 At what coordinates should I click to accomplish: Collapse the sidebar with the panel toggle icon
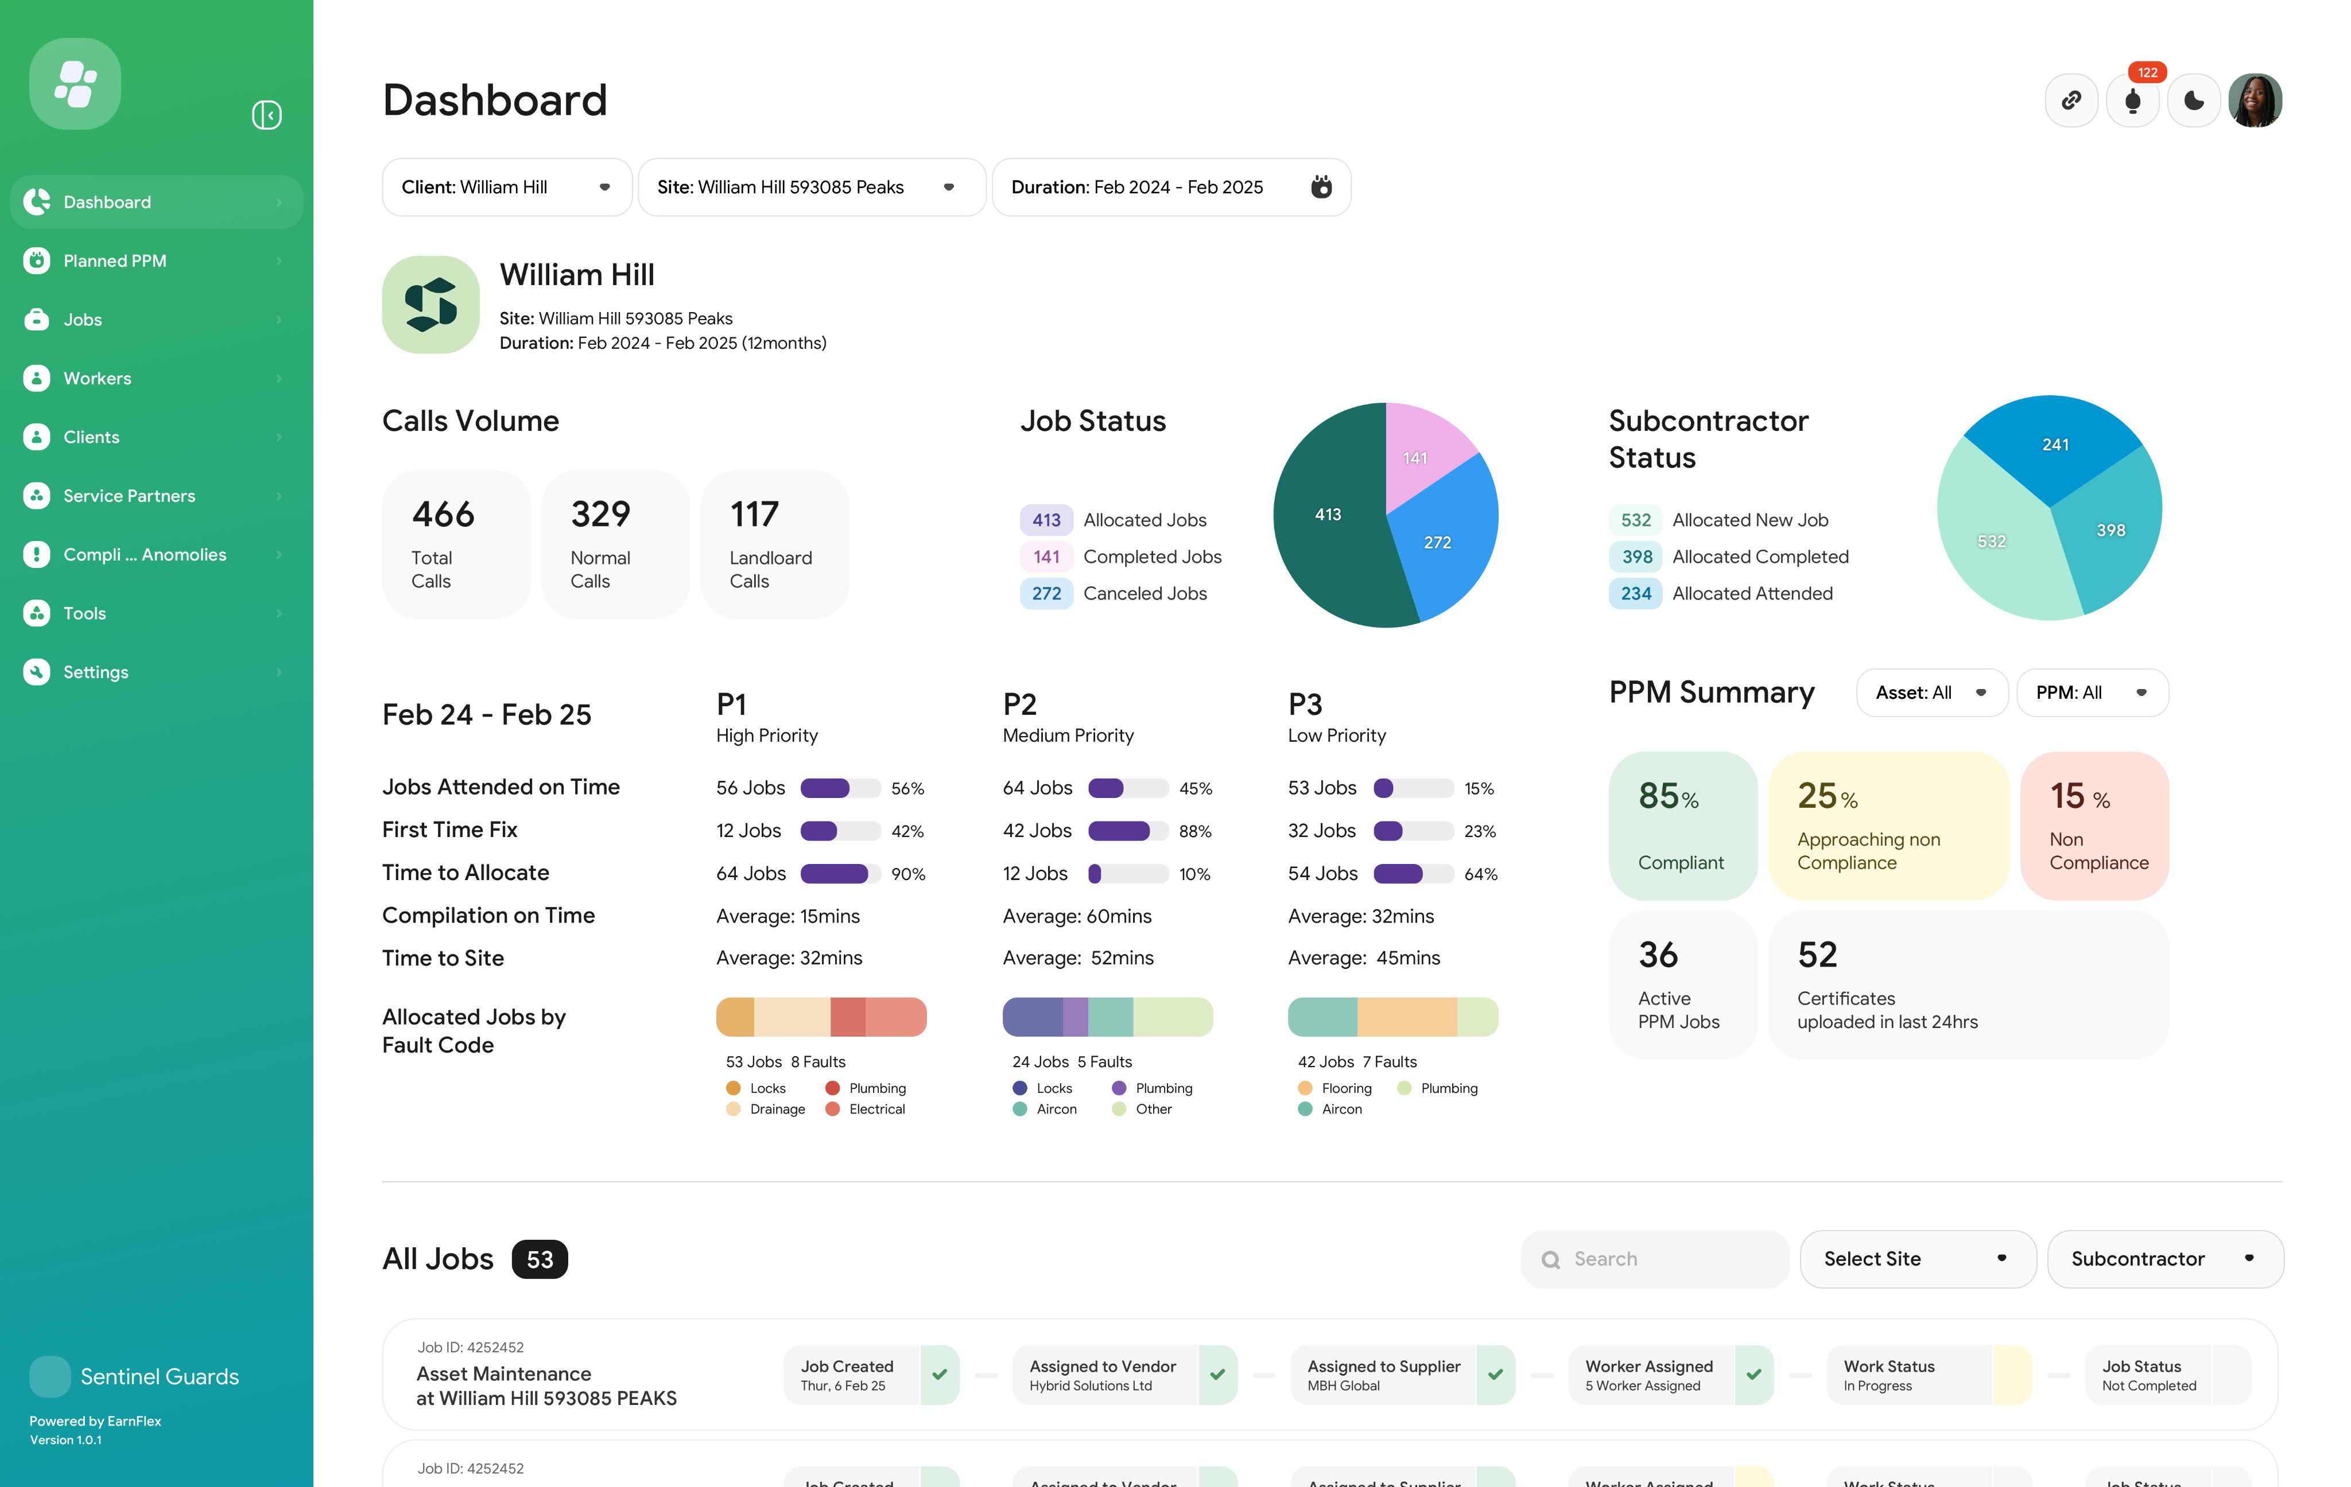[x=266, y=115]
